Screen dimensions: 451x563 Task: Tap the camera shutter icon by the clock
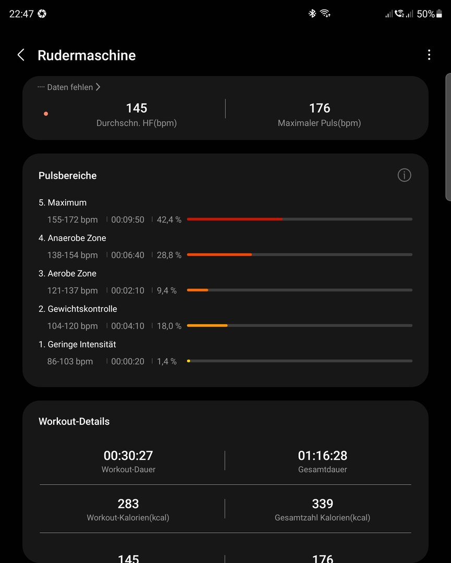pos(42,14)
